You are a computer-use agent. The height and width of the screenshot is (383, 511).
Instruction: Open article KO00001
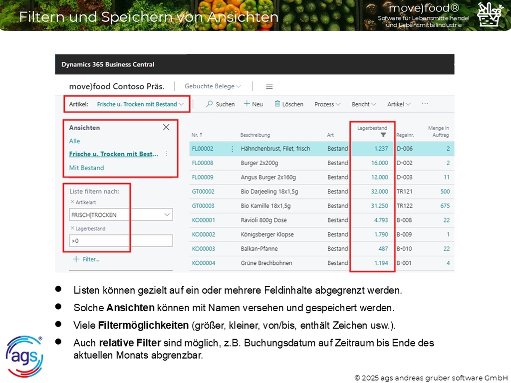pyautogui.click(x=204, y=220)
